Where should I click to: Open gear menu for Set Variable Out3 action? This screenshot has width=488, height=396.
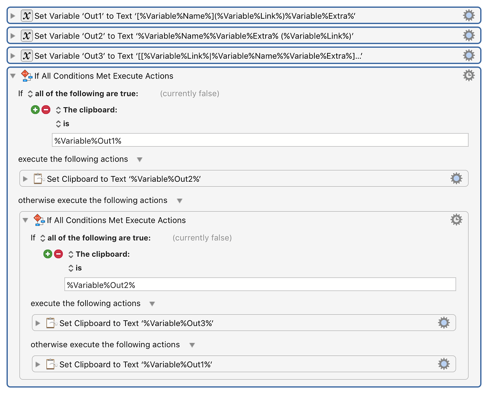click(469, 56)
